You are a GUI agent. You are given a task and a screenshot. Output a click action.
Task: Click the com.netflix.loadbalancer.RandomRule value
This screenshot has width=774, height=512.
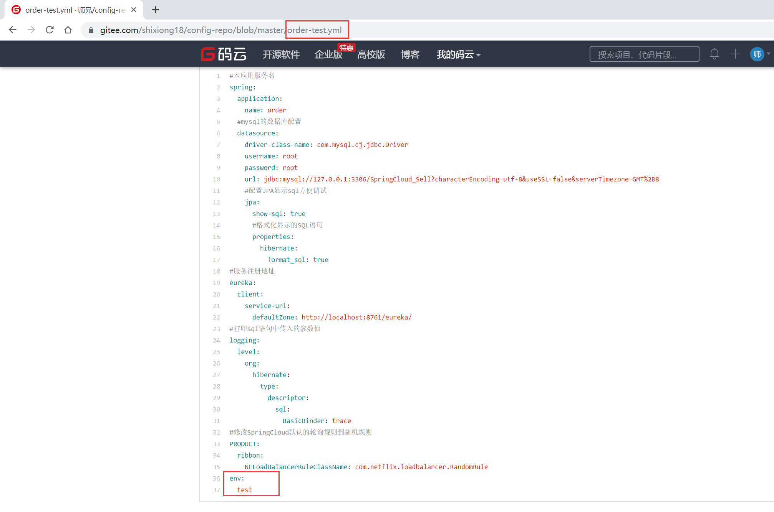421,467
